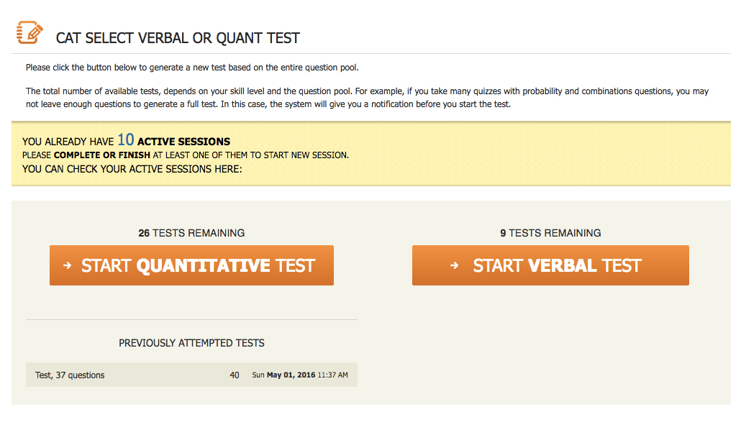Viewport: 741px width, 430px height.
Task: Click the score 40 in the attempted test
Action: click(x=235, y=375)
